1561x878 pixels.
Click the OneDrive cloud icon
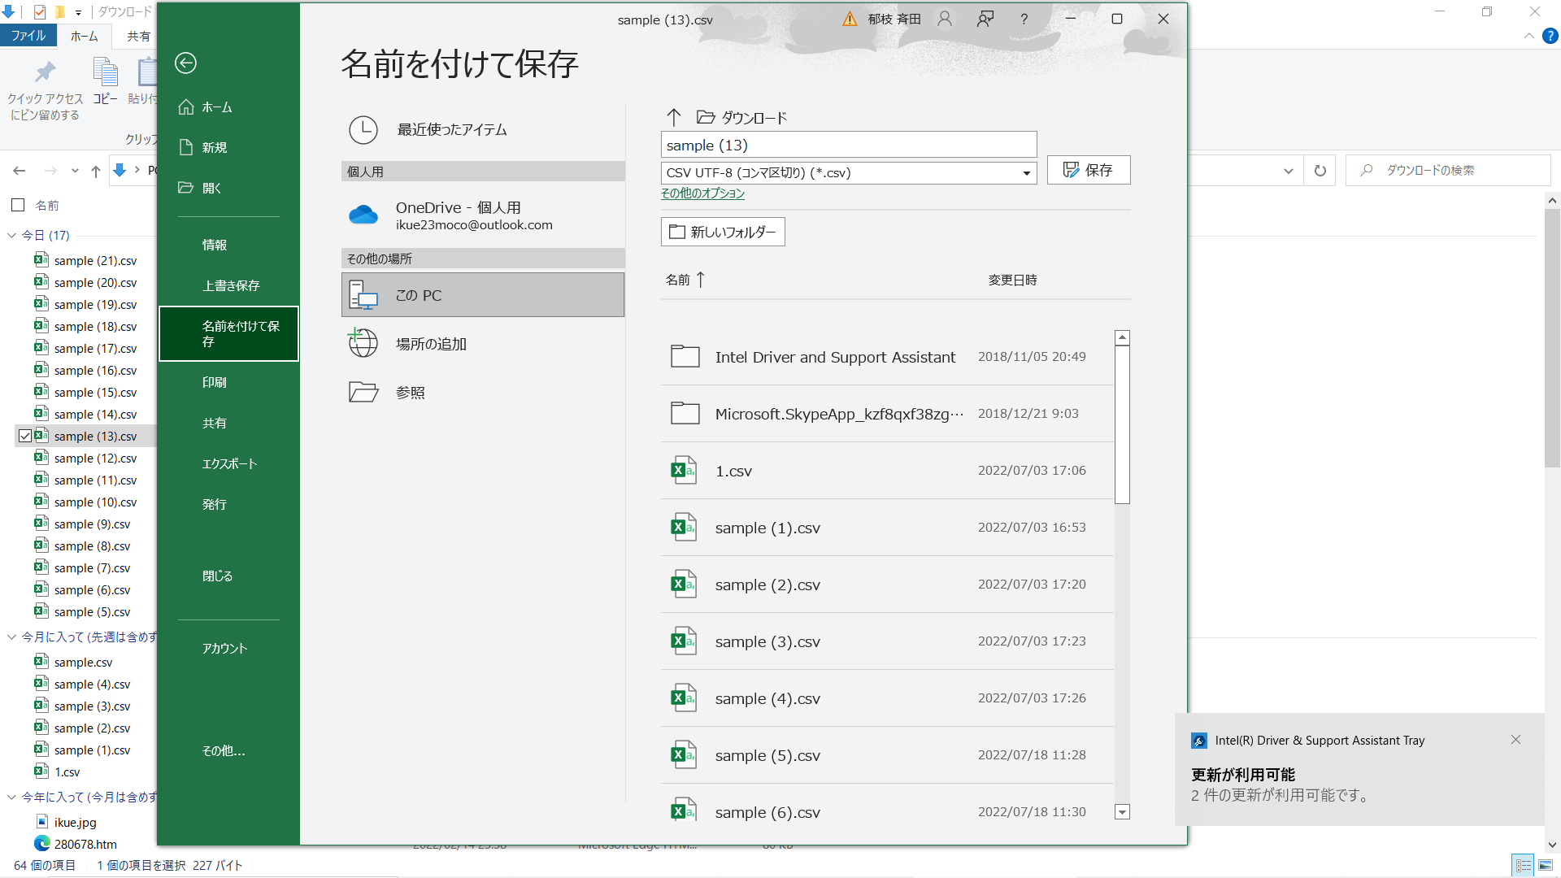tap(363, 215)
